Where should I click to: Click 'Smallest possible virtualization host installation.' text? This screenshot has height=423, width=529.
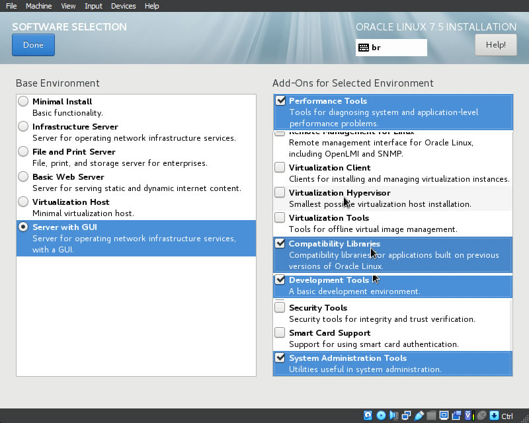pos(380,204)
